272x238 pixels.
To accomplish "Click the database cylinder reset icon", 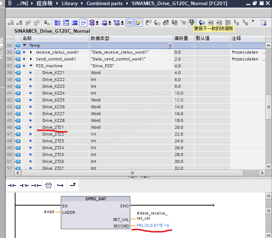I will 47,23.
